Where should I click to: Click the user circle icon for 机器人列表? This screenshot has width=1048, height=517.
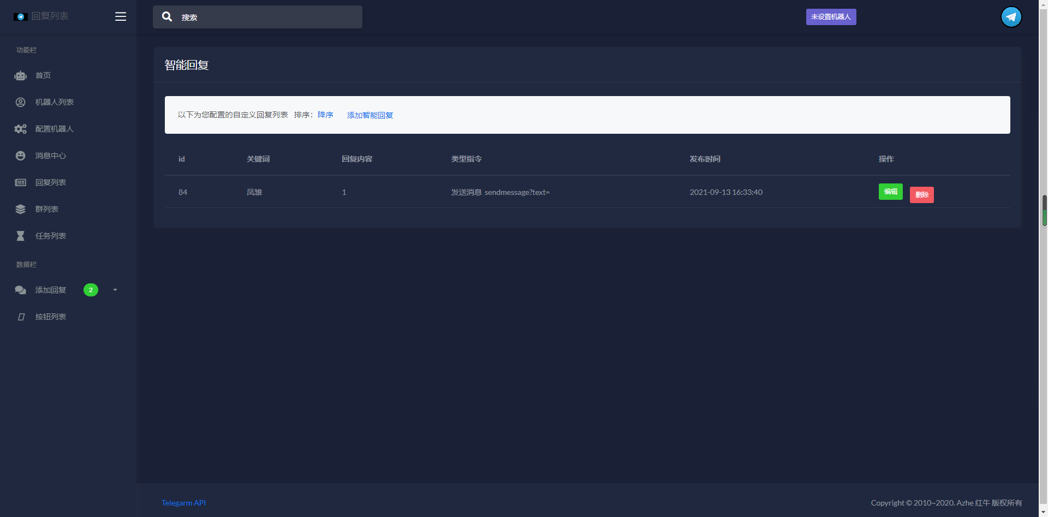(21, 102)
